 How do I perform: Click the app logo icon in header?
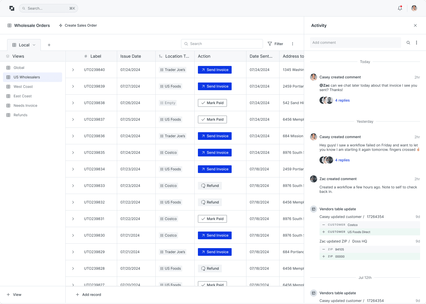point(12,8)
